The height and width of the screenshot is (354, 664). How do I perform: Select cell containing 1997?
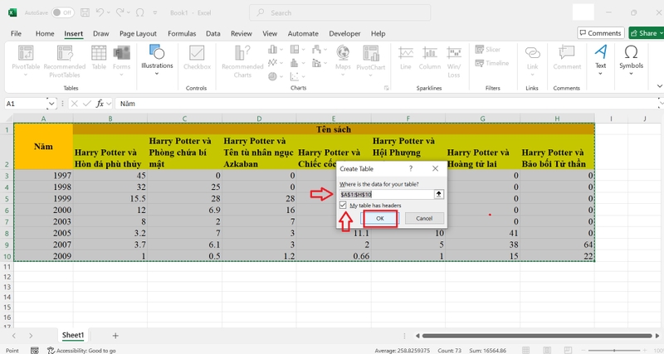[44, 175]
